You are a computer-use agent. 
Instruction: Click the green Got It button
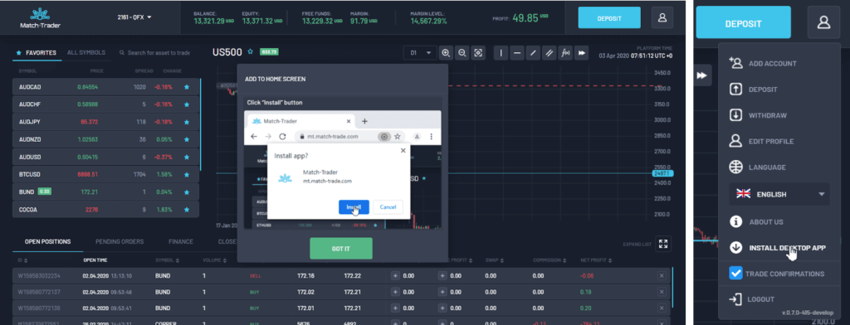pyautogui.click(x=341, y=248)
